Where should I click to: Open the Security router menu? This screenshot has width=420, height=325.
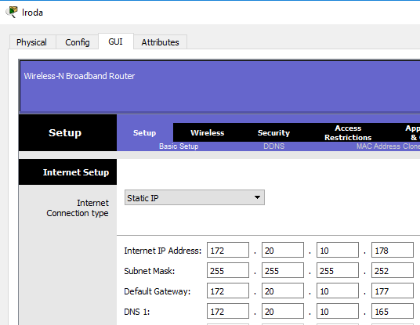point(273,133)
